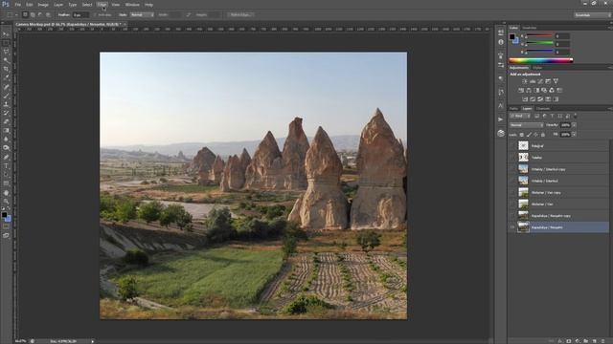The width and height of the screenshot is (613, 344).
Task: Select the Zoom tool in toolbox
Action: point(6,202)
